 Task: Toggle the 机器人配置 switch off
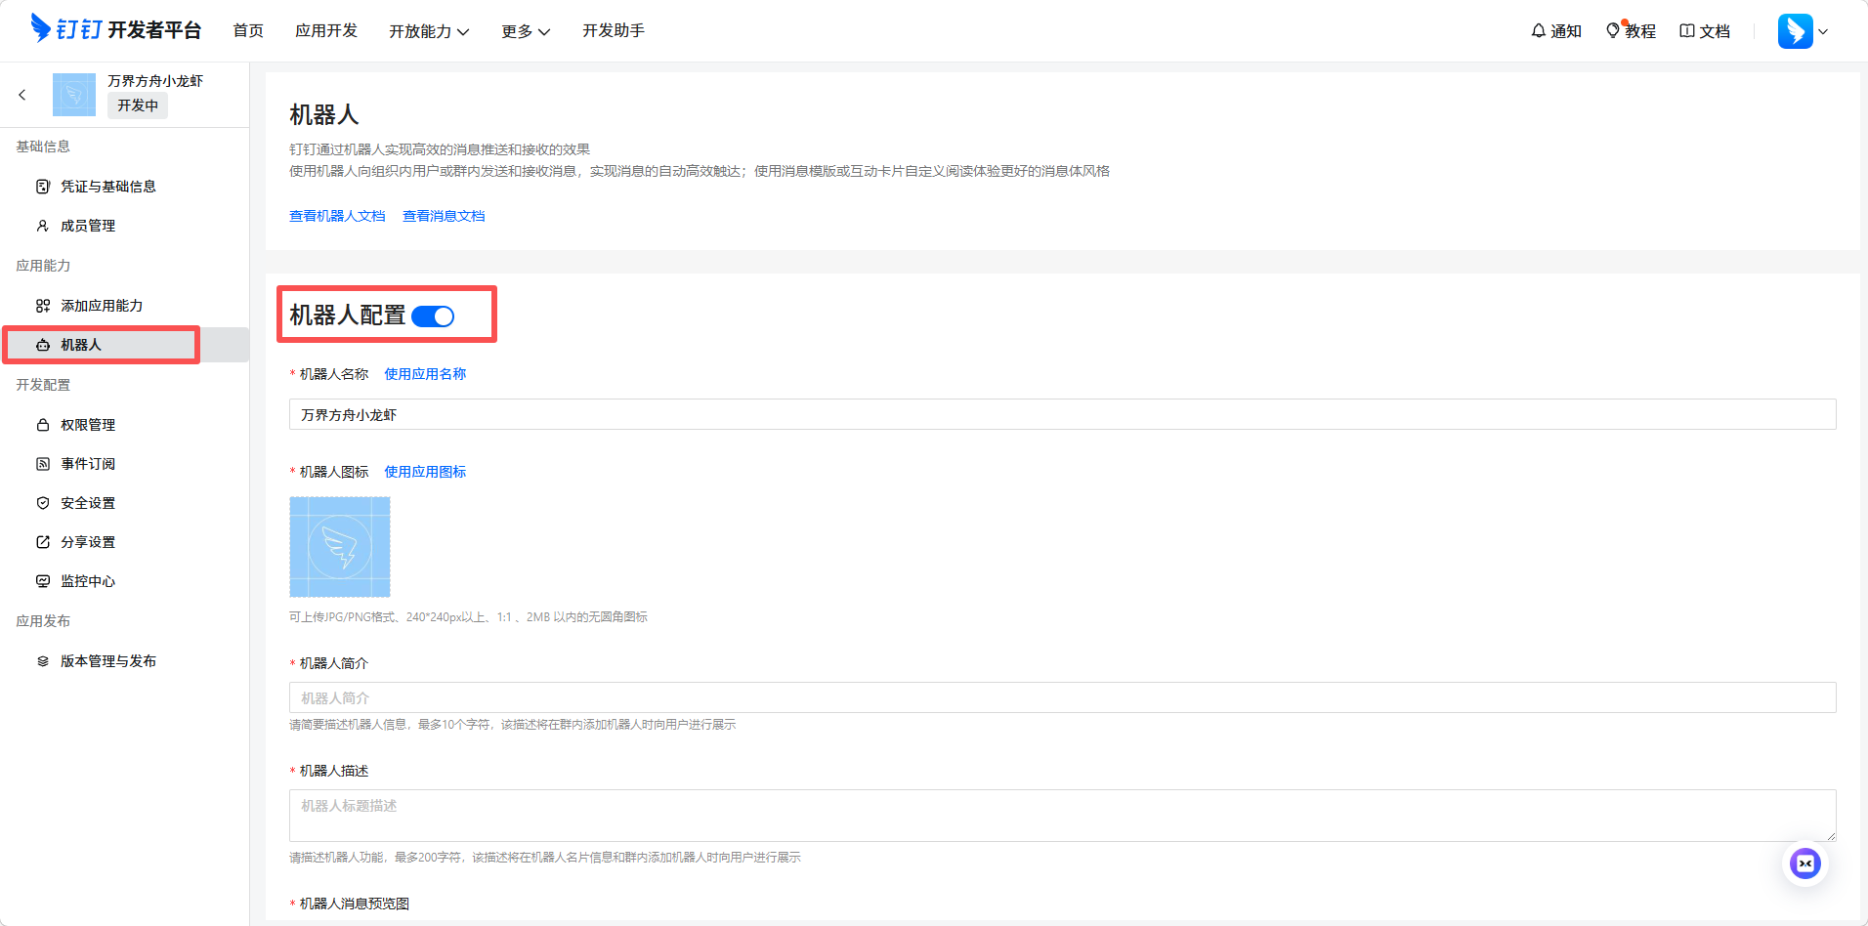click(433, 316)
